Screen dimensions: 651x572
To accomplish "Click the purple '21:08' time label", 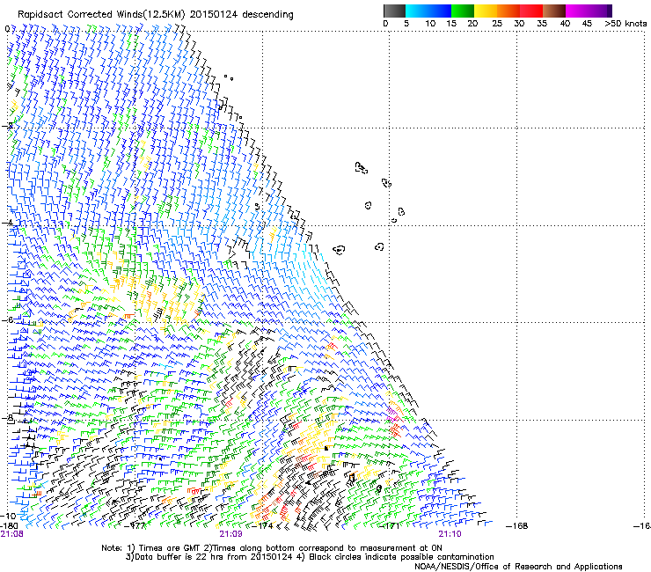I will [11, 534].
